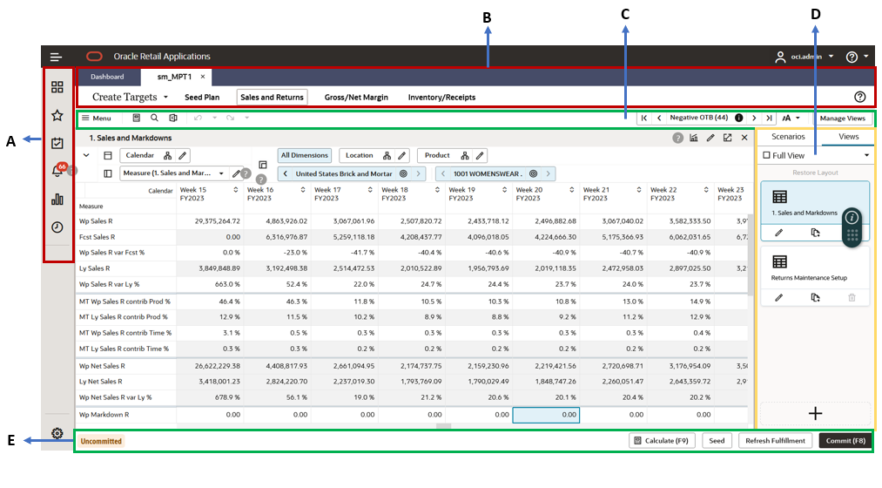Screen dimensions: 882x488
Task: Click the Commit (F8) button
Action: coord(845,441)
